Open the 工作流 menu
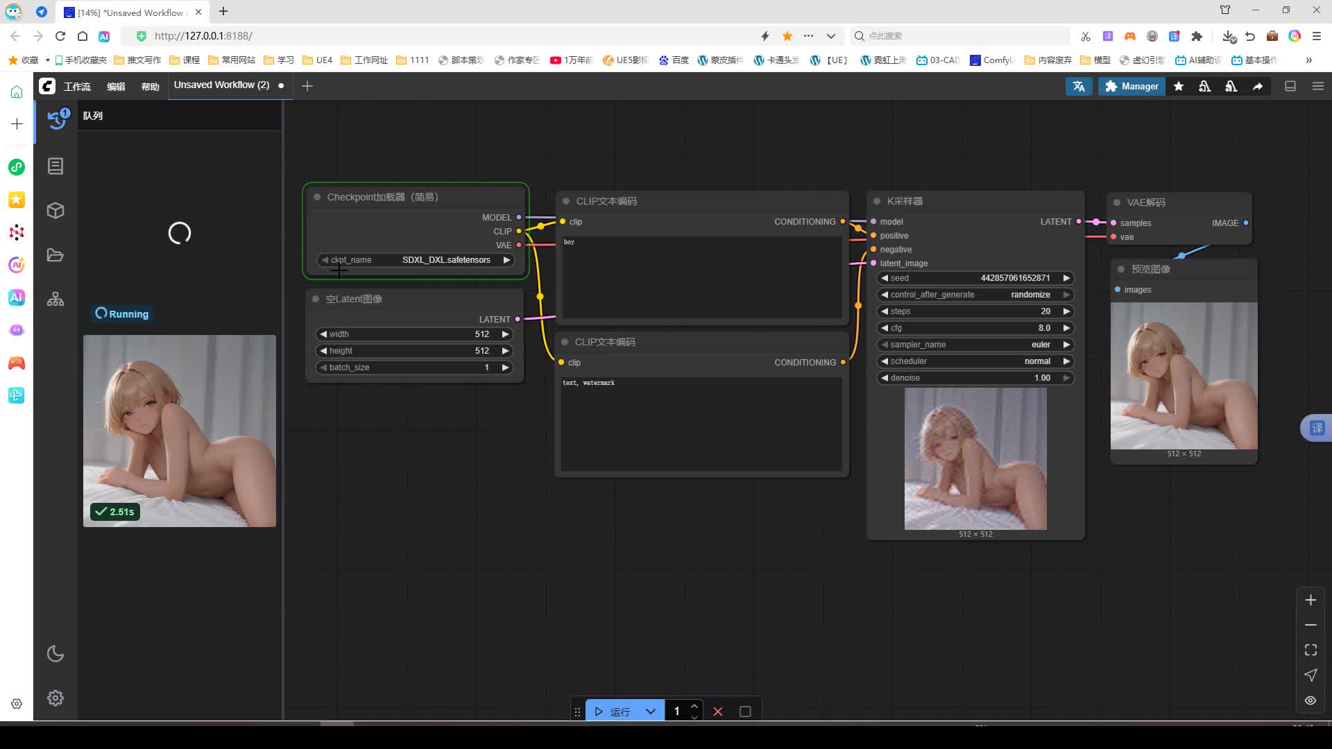The width and height of the screenshot is (1332, 749). click(x=77, y=87)
